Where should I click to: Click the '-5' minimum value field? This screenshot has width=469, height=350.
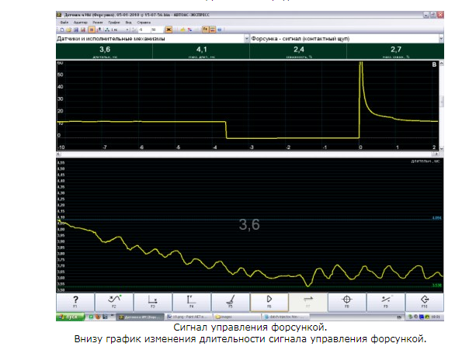pos(144,29)
